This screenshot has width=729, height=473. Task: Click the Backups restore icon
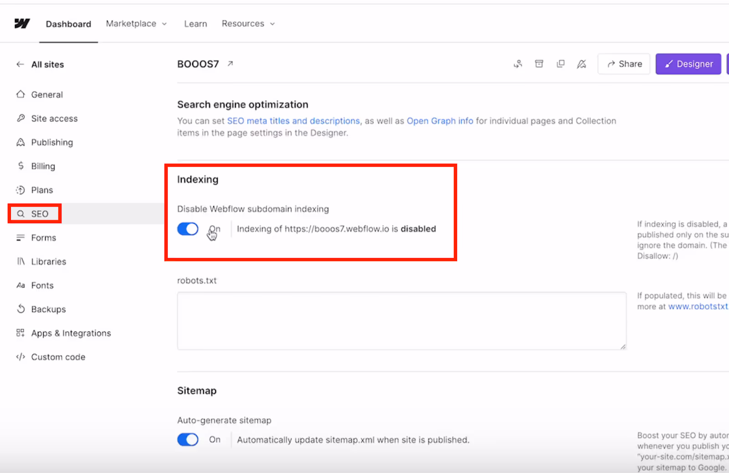pyautogui.click(x=21, y=309)
